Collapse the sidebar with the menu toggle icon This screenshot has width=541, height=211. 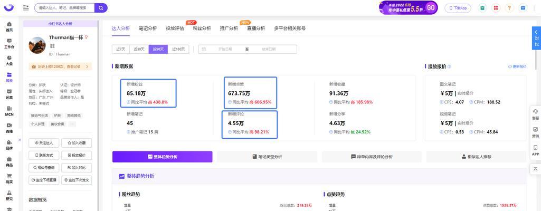point(25,7)
